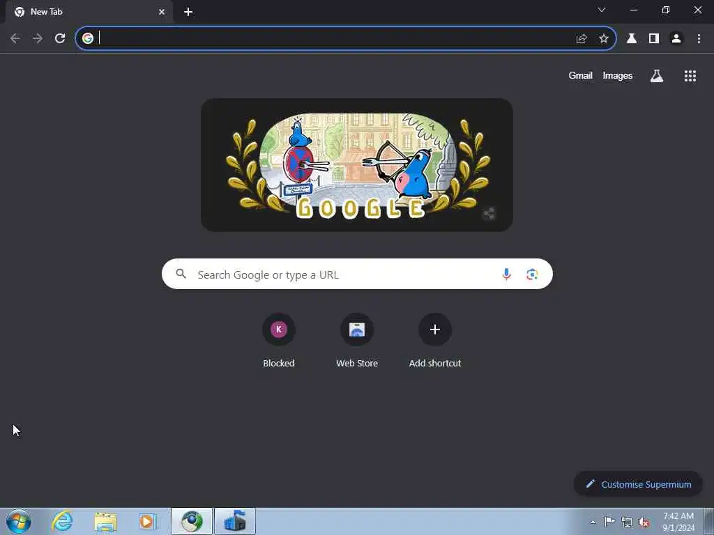Open the Gmail link
Image resolution: width=714 pixels, height=535 pixels.
click(x=580, y=75)
